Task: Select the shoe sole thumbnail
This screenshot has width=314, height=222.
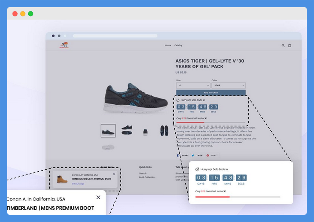Action: click(x=108, y=147)
